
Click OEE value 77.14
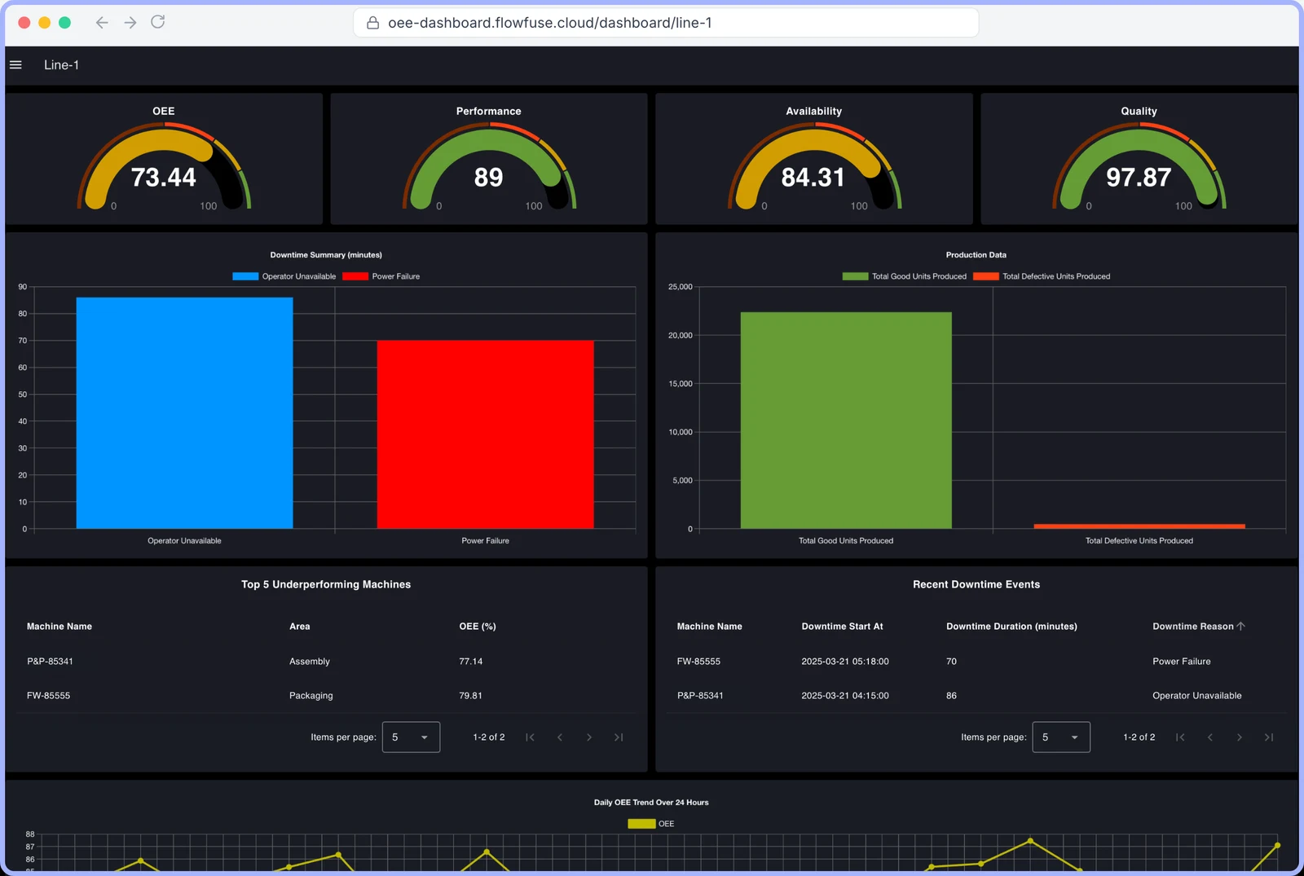pos(471,662)
